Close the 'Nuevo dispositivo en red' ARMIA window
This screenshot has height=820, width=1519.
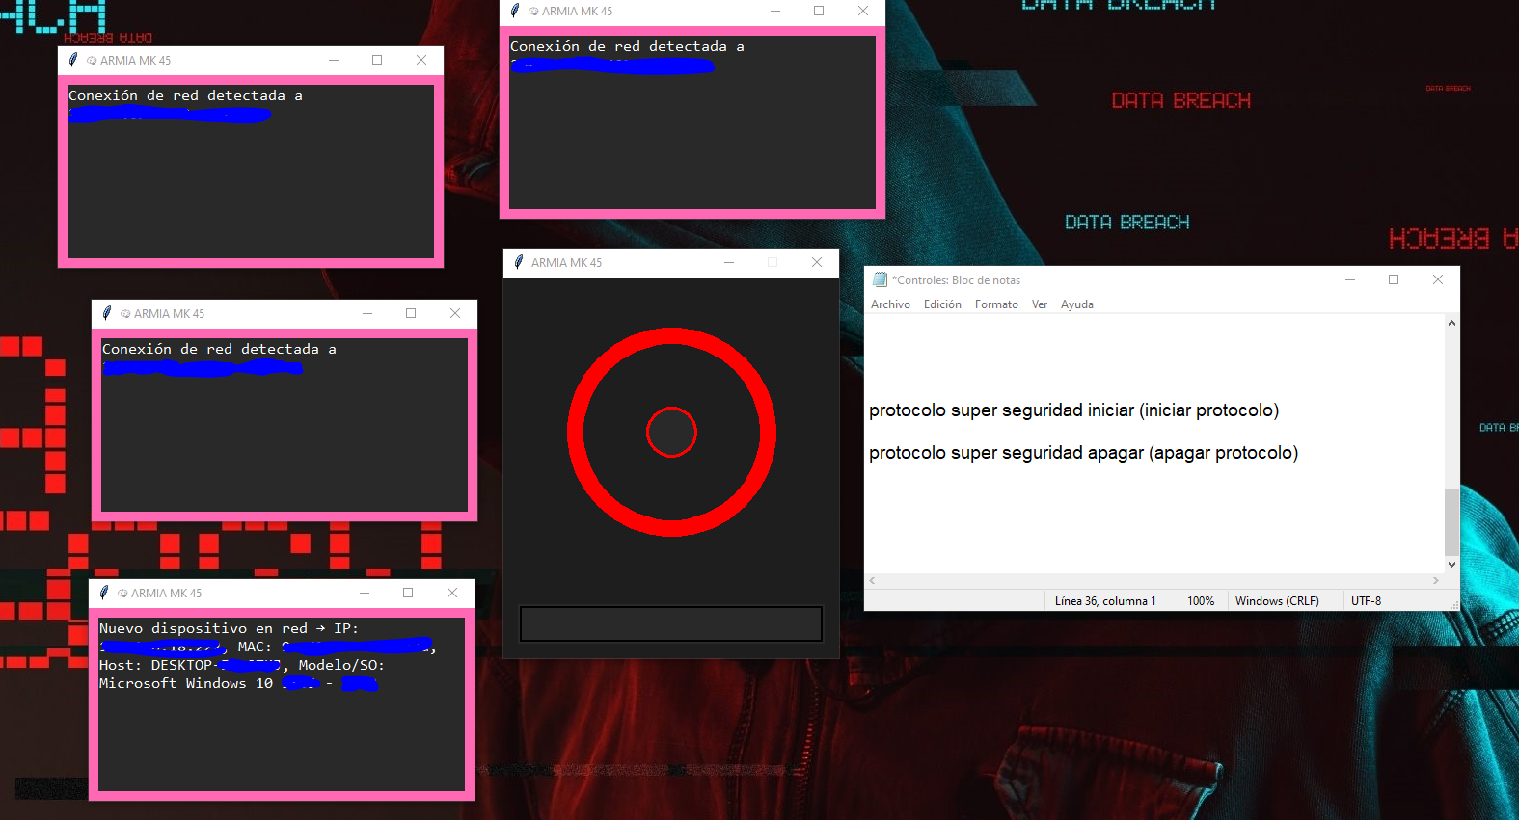coord(452,593)
